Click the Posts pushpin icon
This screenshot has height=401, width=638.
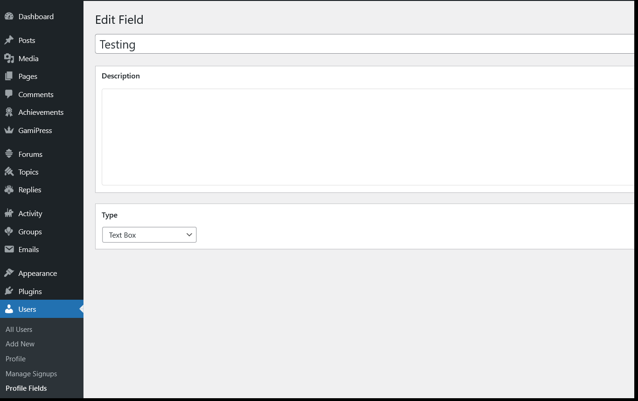coord(9,40)
